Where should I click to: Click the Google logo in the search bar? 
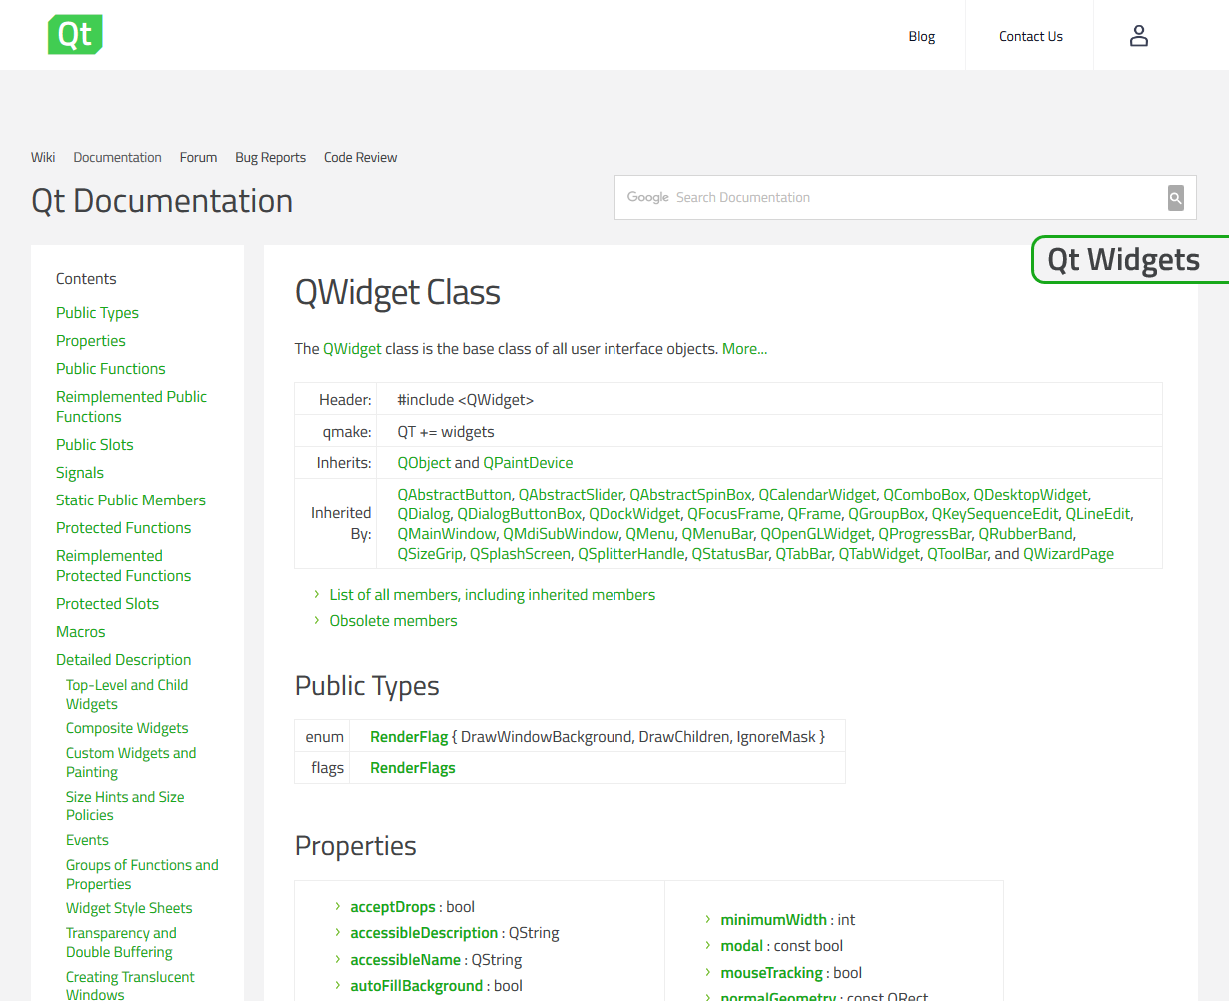click(647, 197)
